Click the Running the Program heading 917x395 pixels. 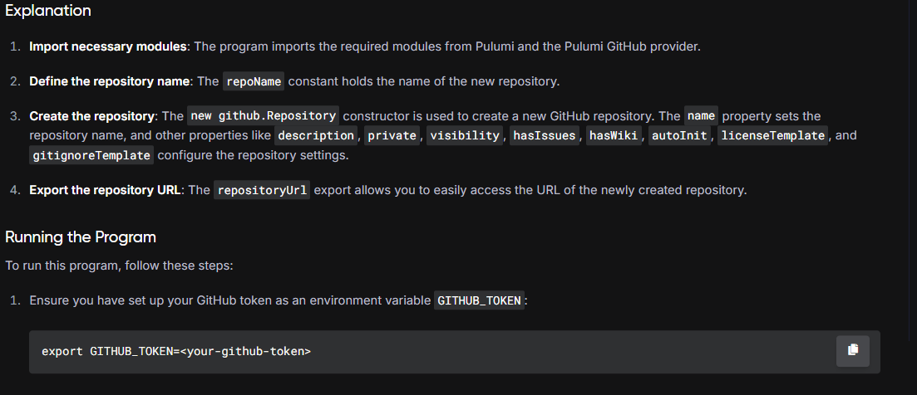(x=81, y=237)
